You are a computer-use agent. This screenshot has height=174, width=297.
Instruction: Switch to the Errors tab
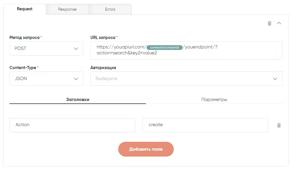[x=110, y=9]
